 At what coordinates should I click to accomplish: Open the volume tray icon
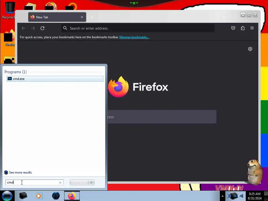(x=242, y=196)
